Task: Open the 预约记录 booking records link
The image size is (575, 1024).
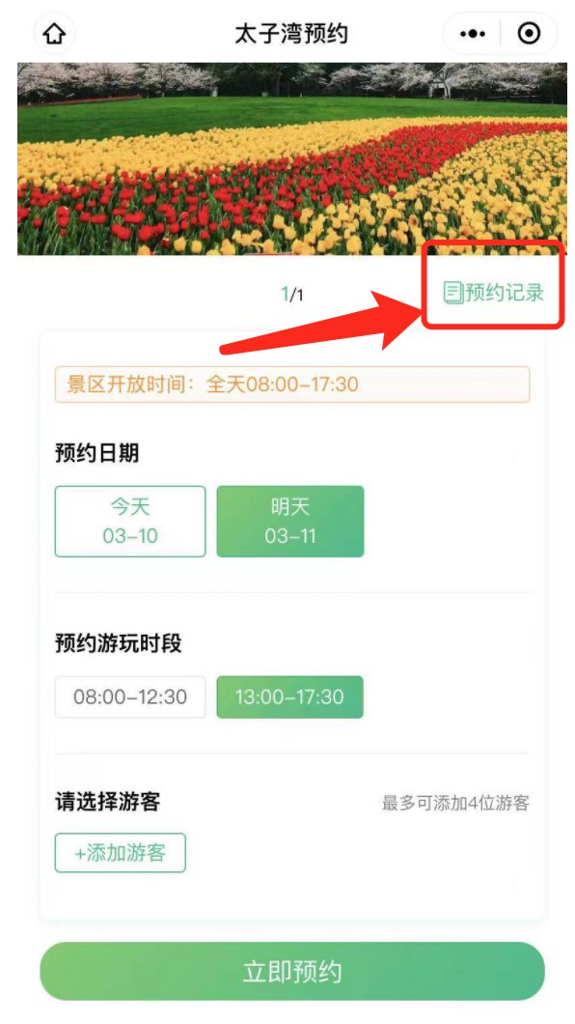Action: tap(494, 293)
